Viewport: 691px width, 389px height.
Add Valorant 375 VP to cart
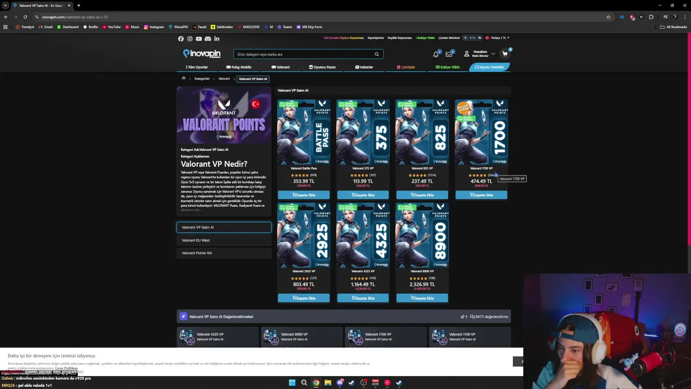click(x=363, y=195)
